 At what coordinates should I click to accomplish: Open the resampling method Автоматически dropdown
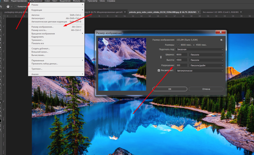pos(200,70)
